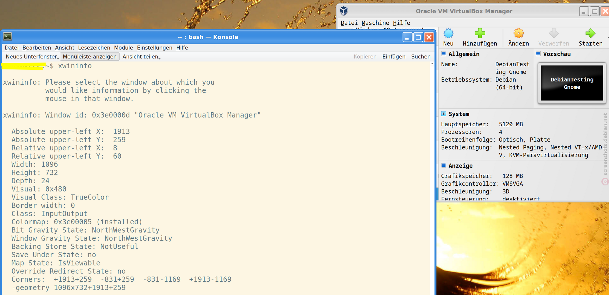
Task: Click the 'Height: 732' line in the terminal
Action: (35, 173)
